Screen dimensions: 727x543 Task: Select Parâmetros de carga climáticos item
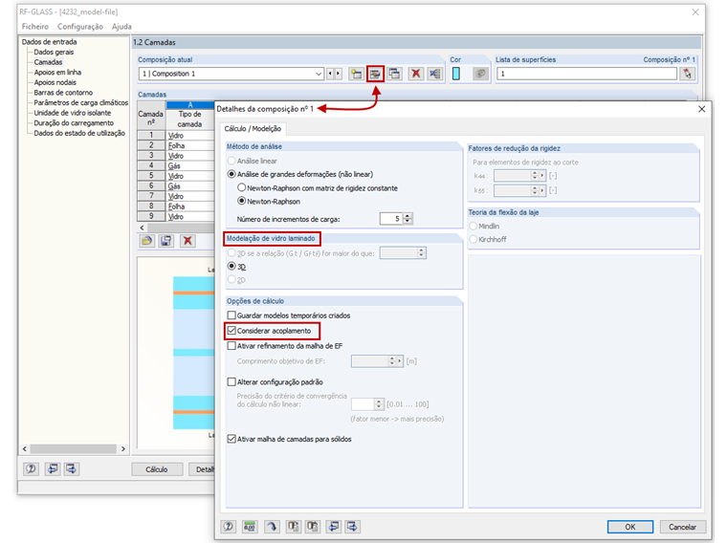(x=80, y=103)
